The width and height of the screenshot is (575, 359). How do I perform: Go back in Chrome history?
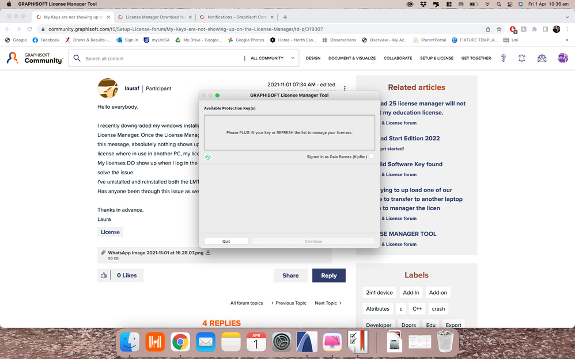7,29
